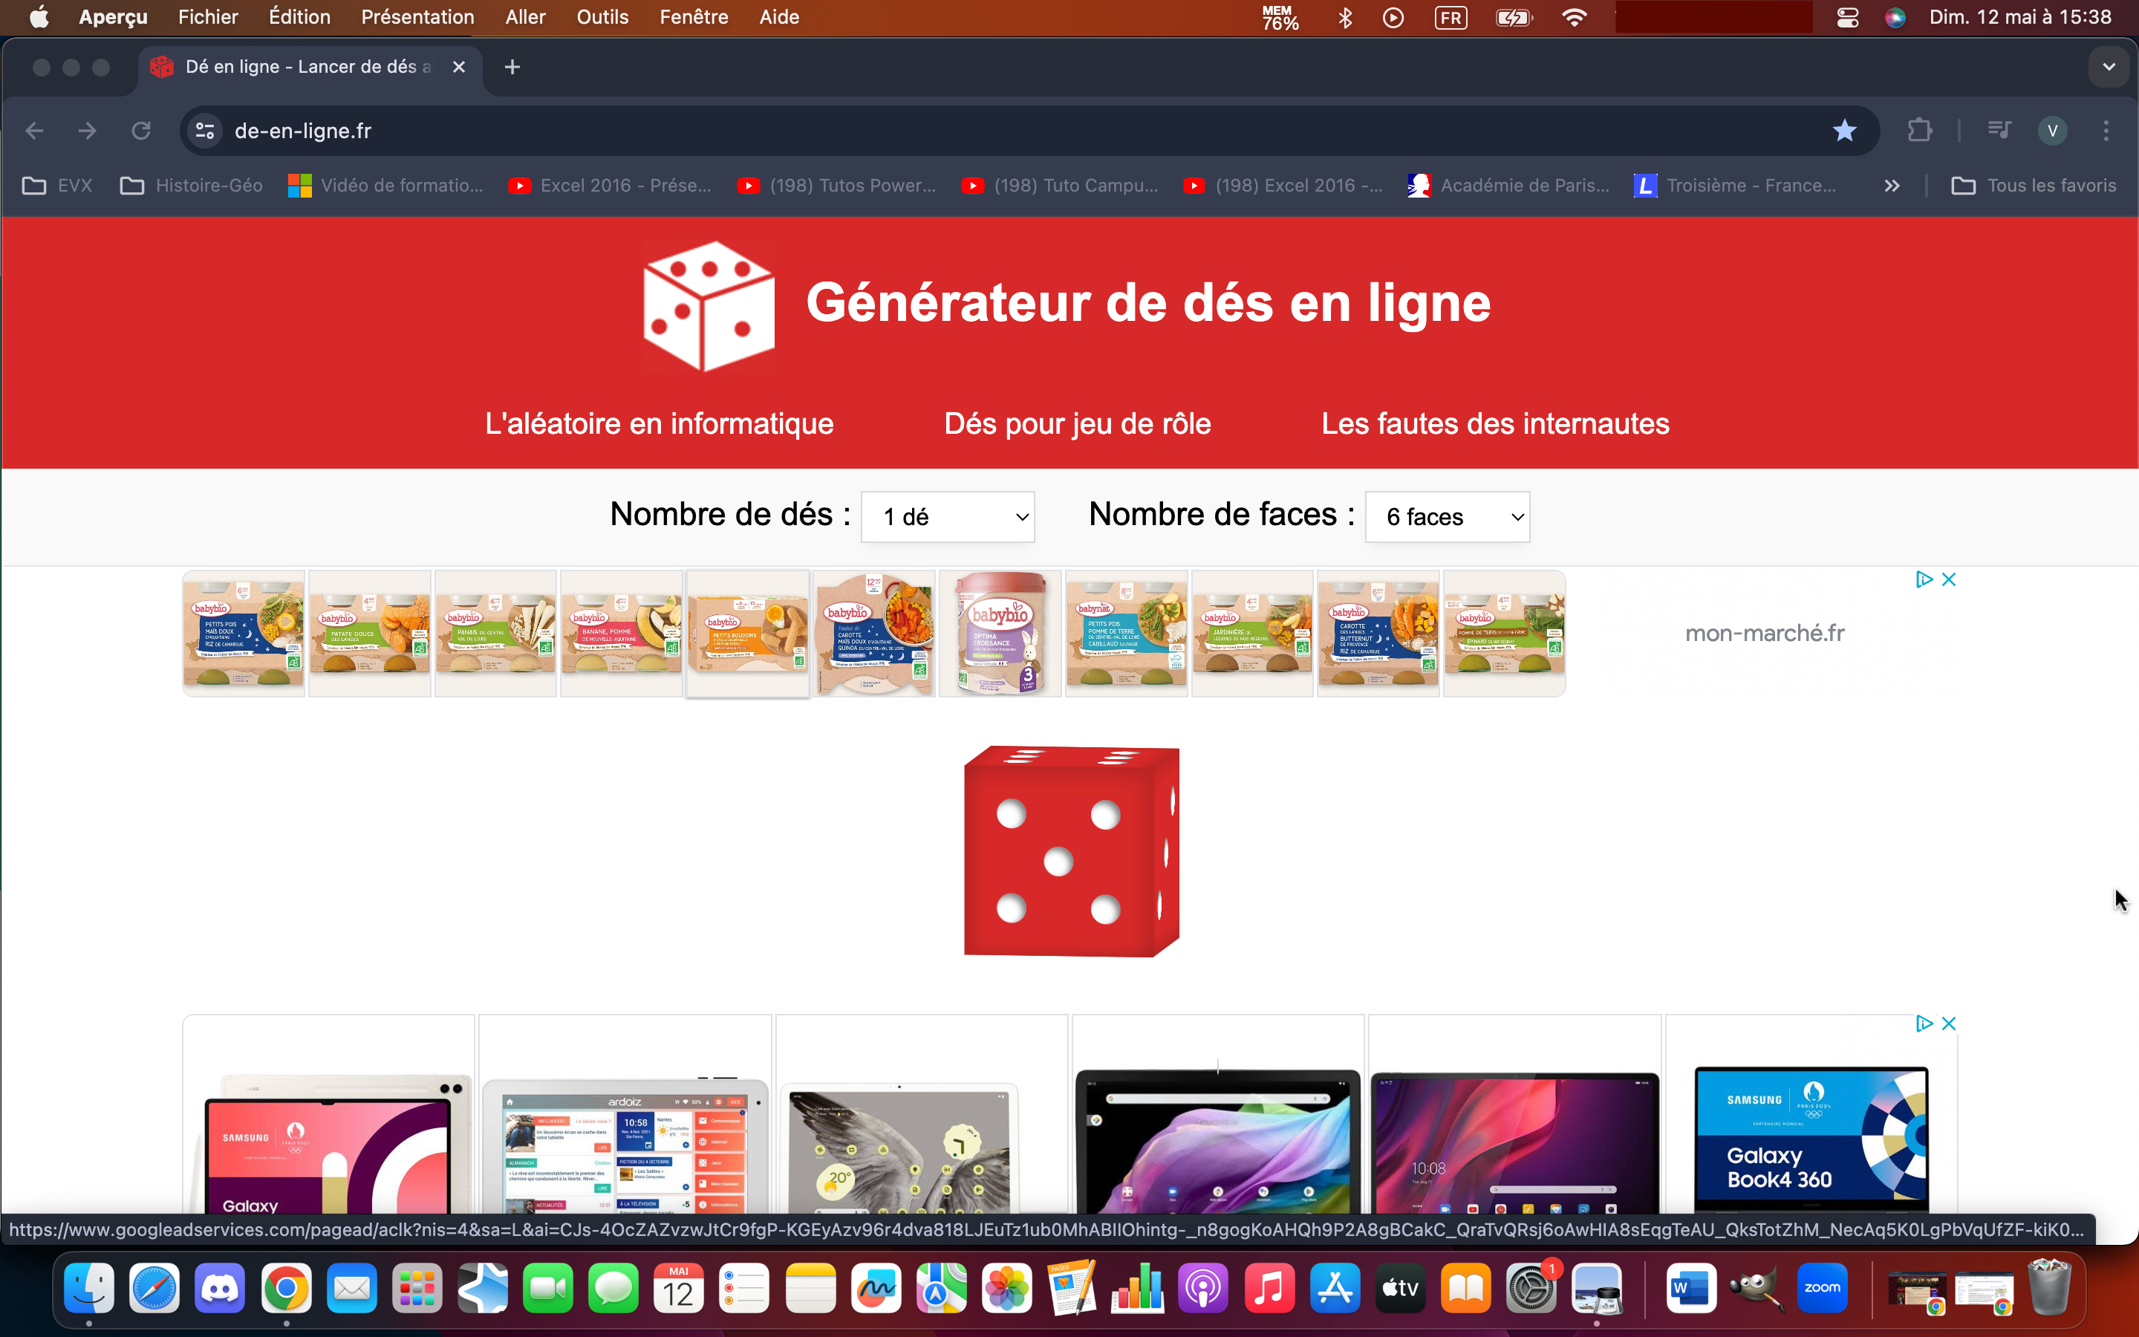Viewport: 2139px width, 1337px height.
Task: Open the Chrome extensions puzzle icon
Action: (x=1919, y=131)
